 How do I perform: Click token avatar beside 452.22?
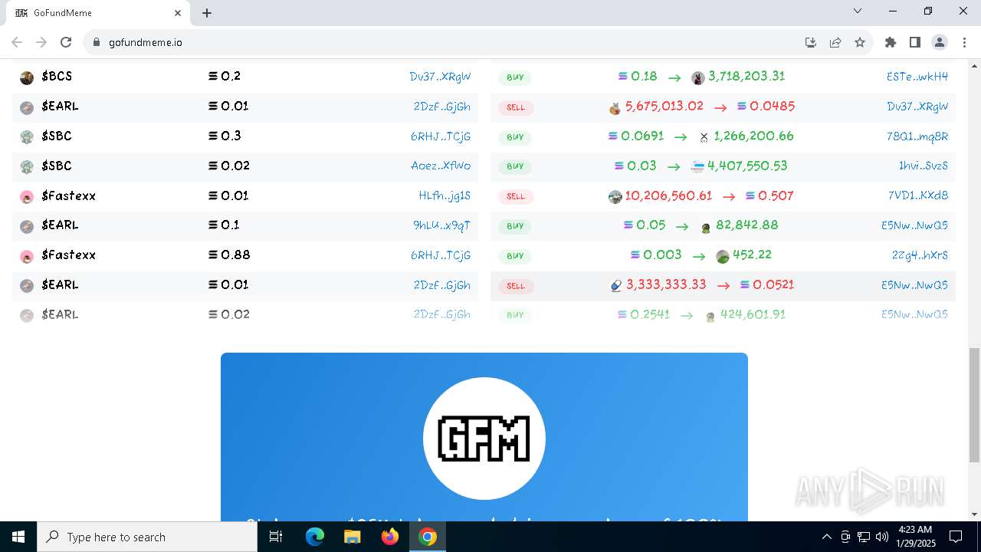point(722,256)
